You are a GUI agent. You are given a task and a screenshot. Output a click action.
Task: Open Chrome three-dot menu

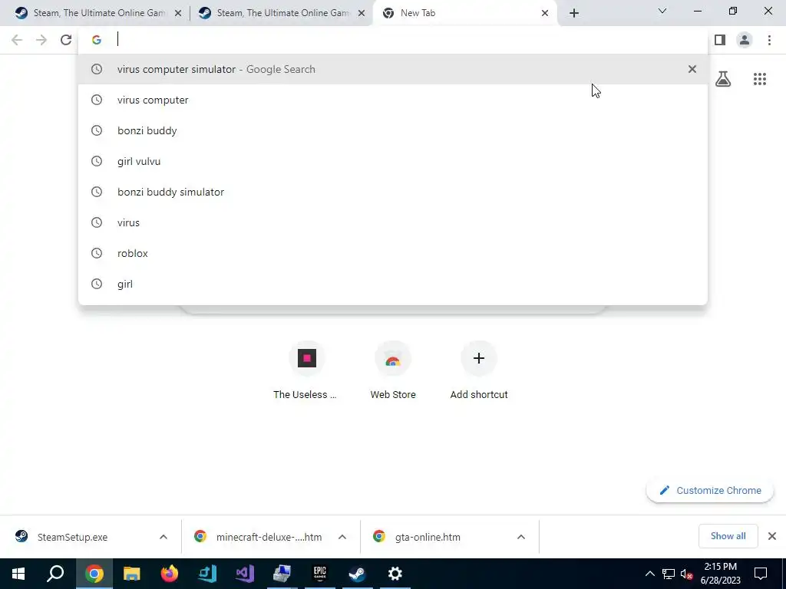(x=769, y=40)
